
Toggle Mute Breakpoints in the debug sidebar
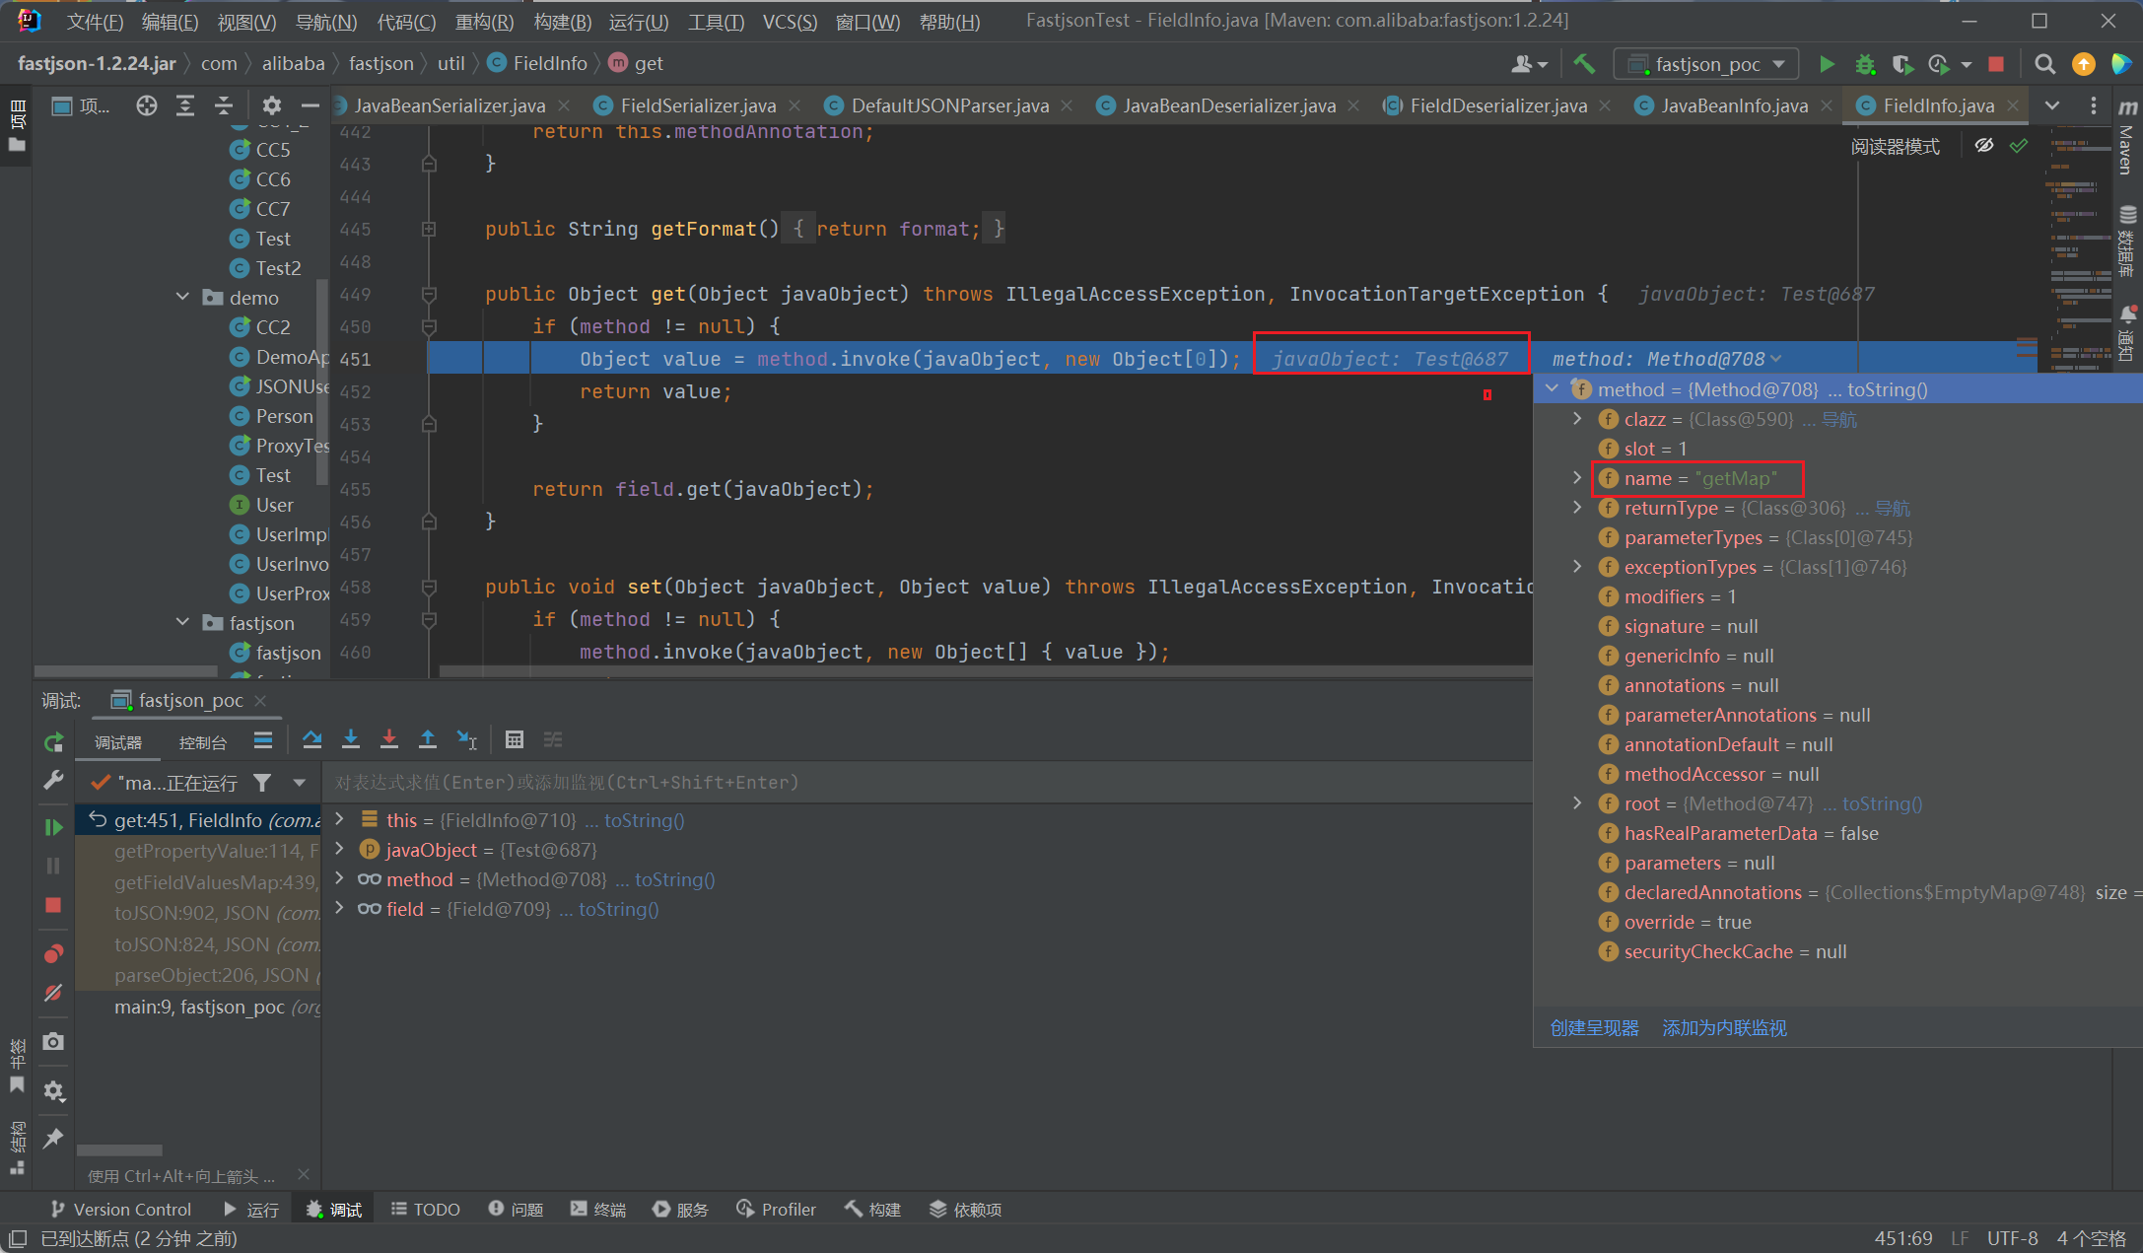tap(53, 993)
